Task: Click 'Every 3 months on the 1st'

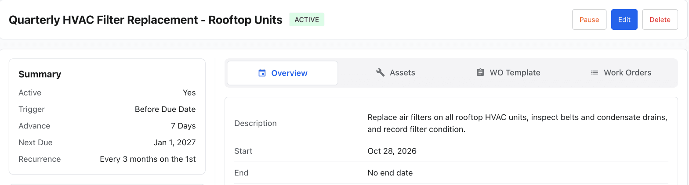Action: point(148,159)
